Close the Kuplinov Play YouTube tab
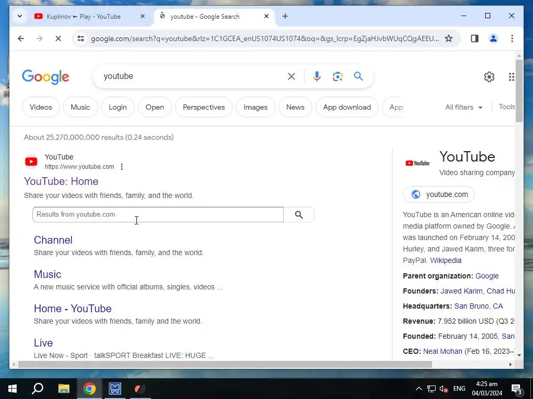 pos(143,16)
